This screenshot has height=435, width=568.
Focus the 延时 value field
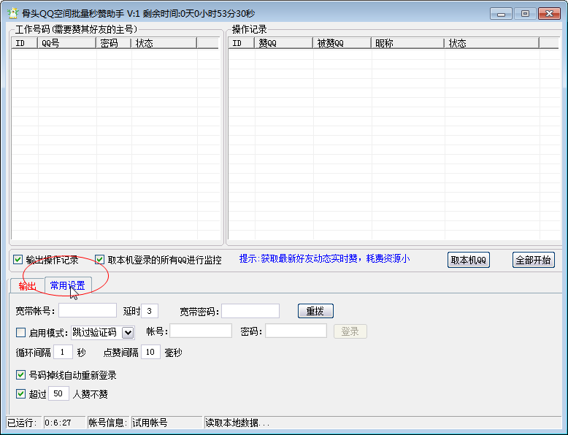coord(150,311)
